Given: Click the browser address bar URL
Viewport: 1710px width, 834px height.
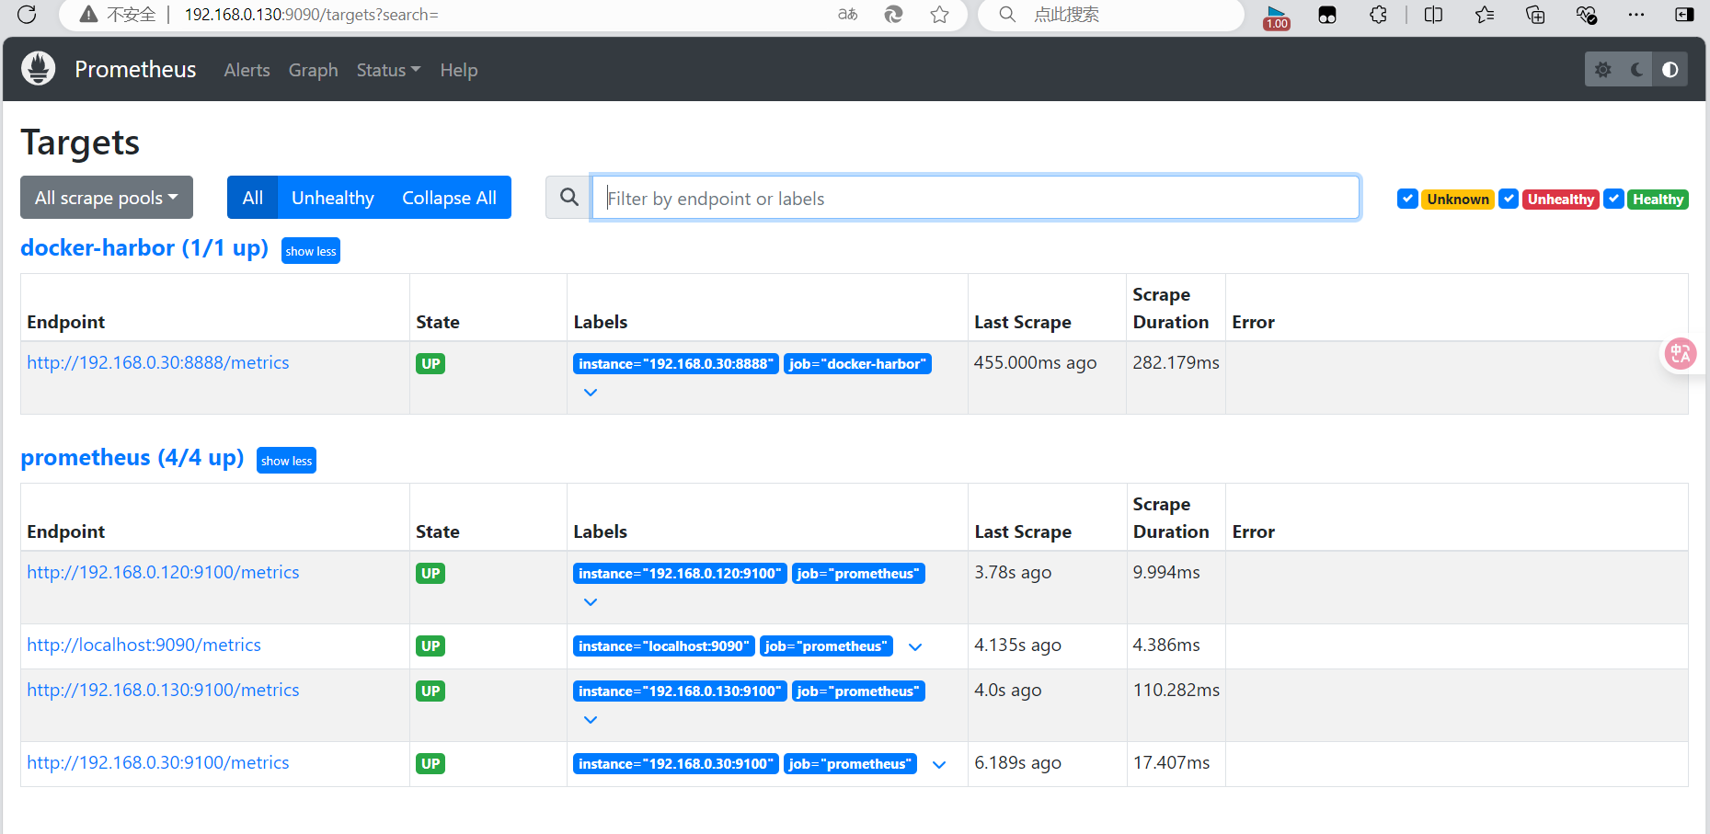Looking at the screenshot, I should (312, 15).
